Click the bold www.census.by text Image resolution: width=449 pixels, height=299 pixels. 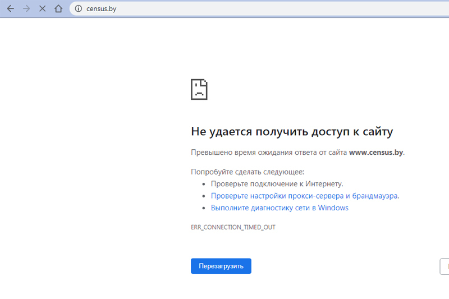click(x=375, y=152)
